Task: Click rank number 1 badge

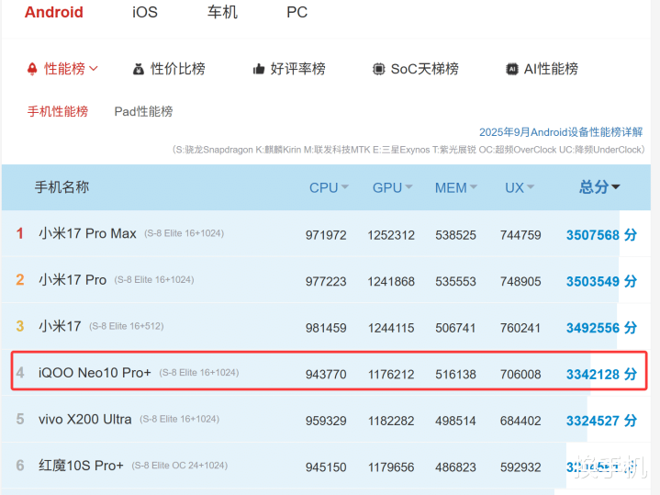Action: pyautogui.click(x=20, y=233)
